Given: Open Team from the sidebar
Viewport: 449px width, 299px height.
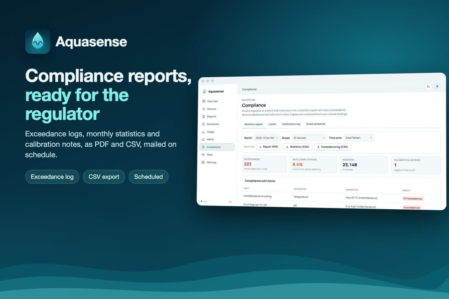Looking at the screenshot, I should (x=207, y=154).
